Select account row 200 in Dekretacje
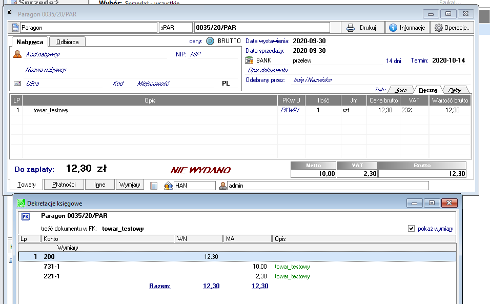Screen dimensions: 490x304 point(49,256)
